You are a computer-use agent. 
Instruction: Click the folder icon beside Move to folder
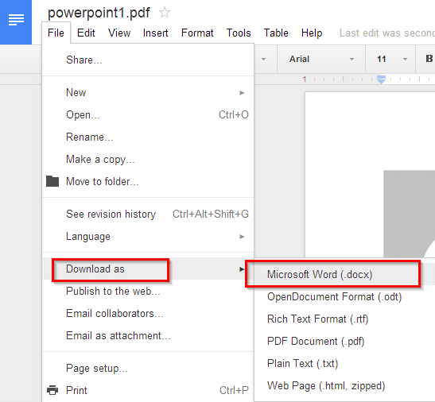(x=52, y=181)
